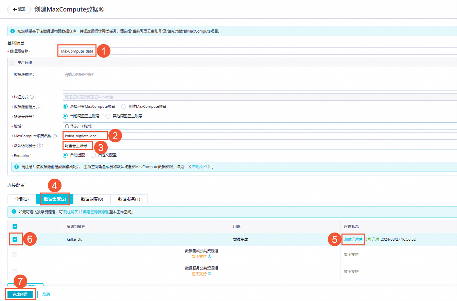The width and height of the screenshot is (457, 301).
Task: Select Endpoint 自动适配 radio button
Action: tap(65, 155)
